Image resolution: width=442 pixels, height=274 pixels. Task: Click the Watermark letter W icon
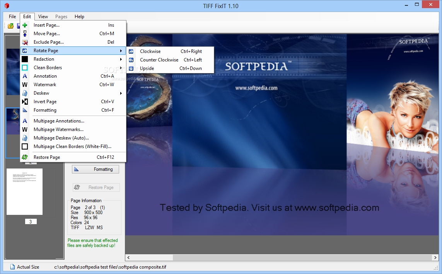(25, 85)
